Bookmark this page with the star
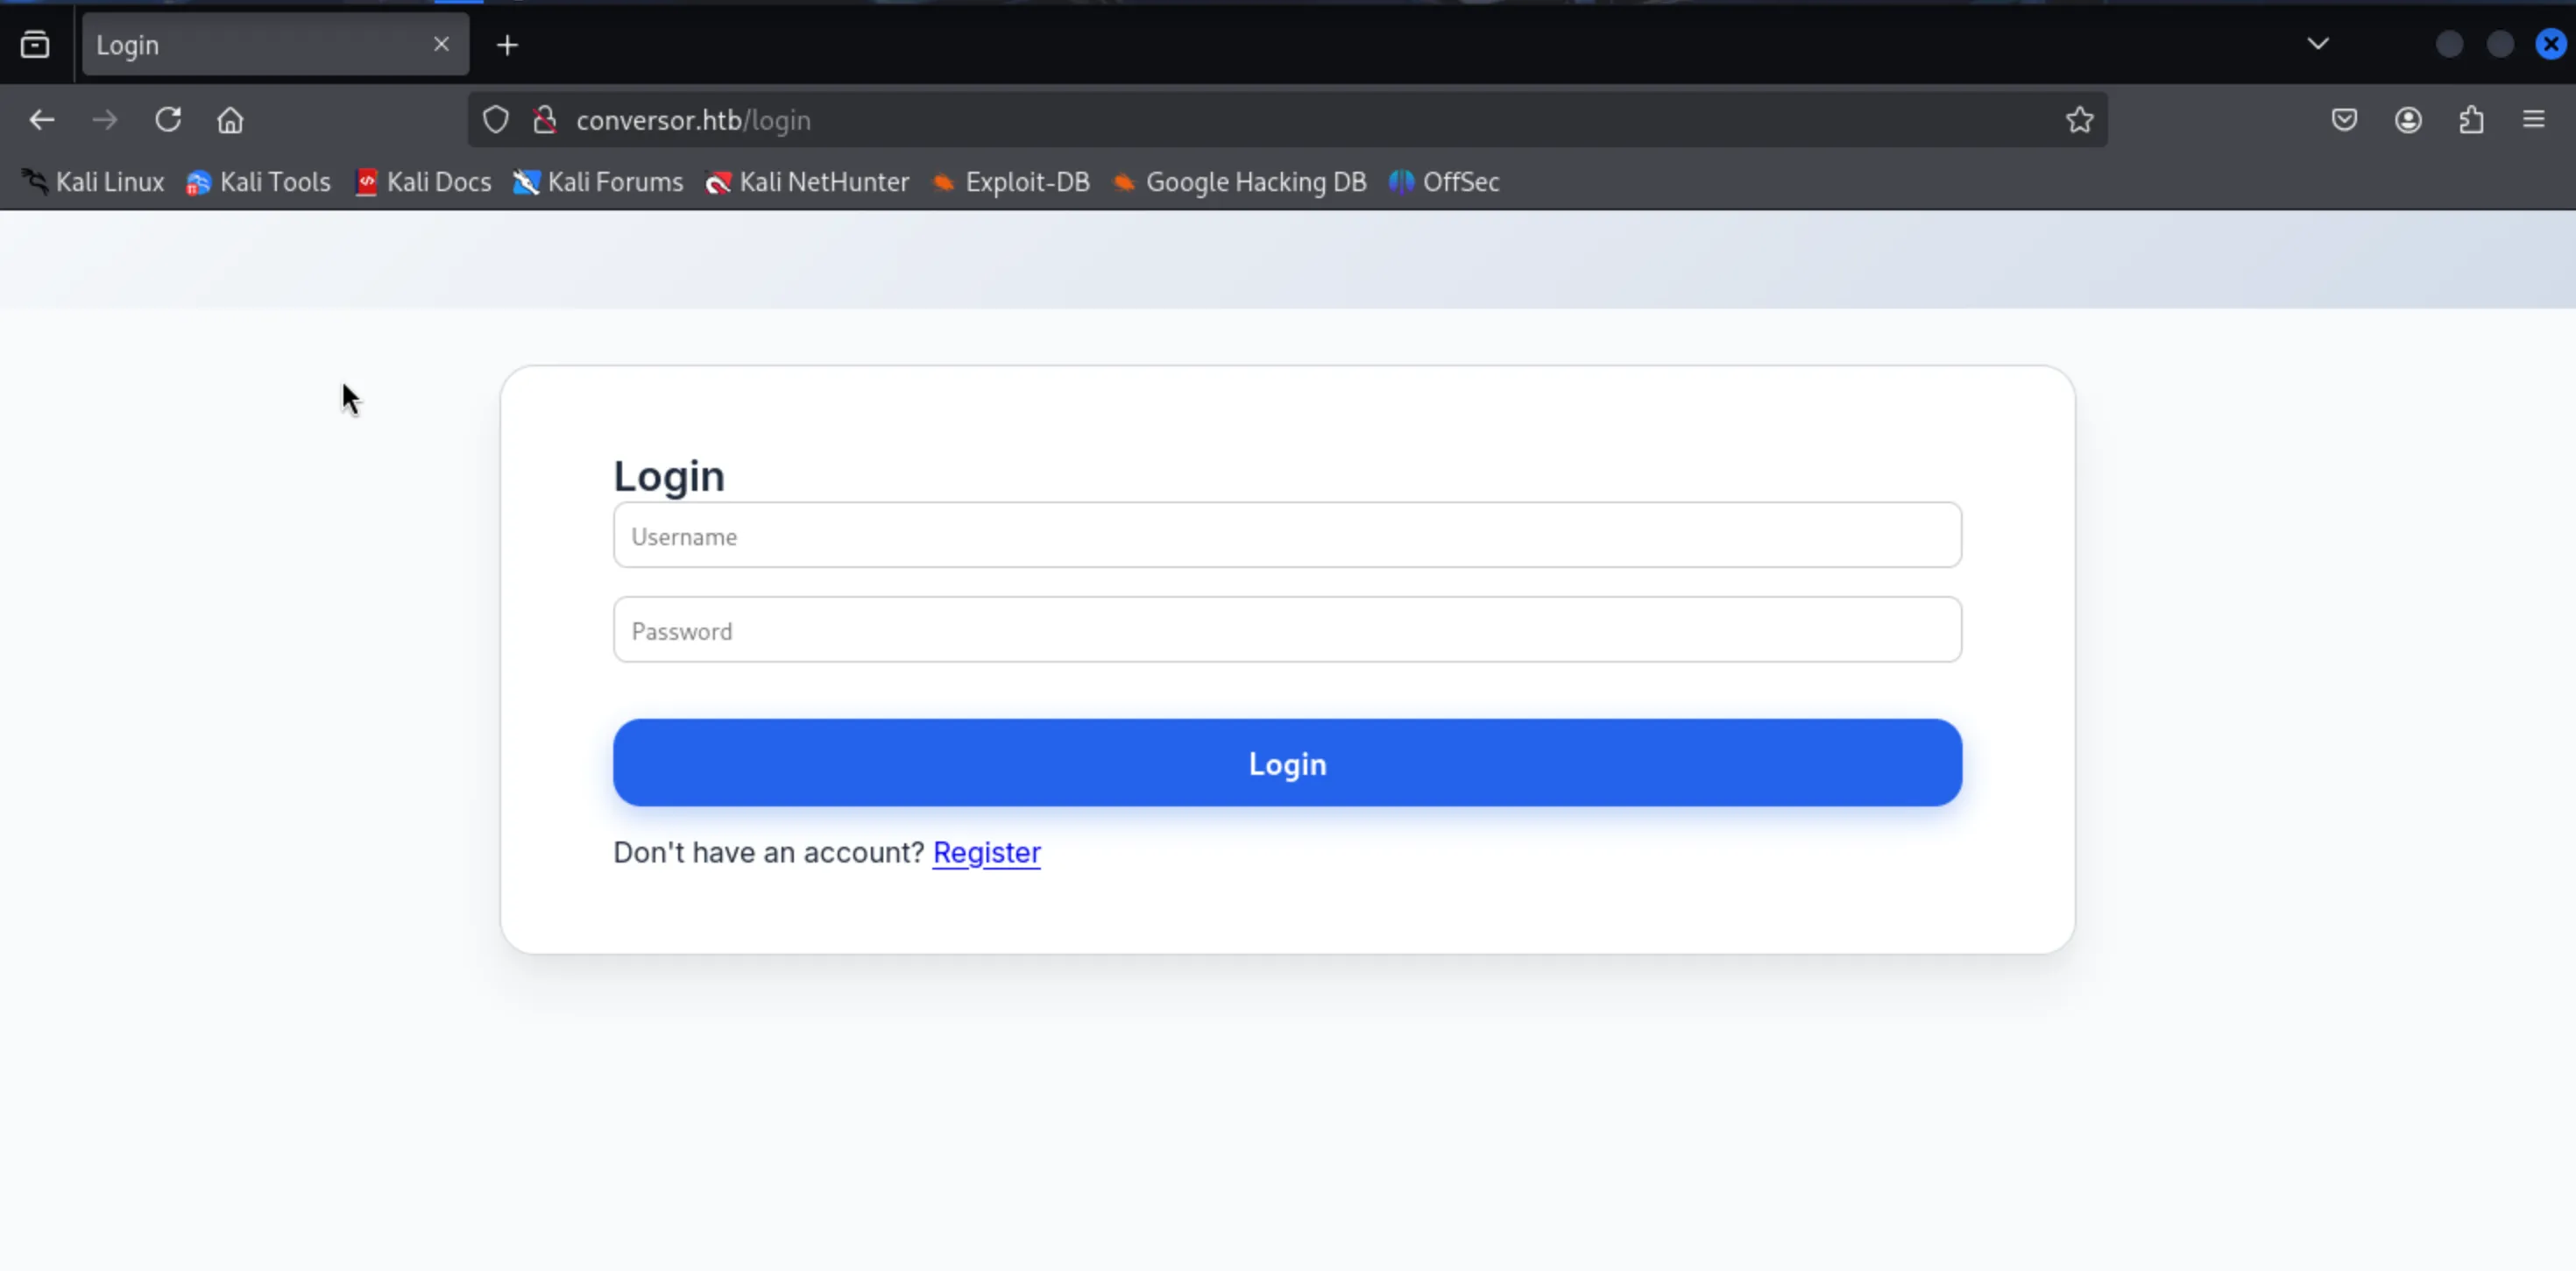2576x1271 pixels. (x=2079, y=120)
